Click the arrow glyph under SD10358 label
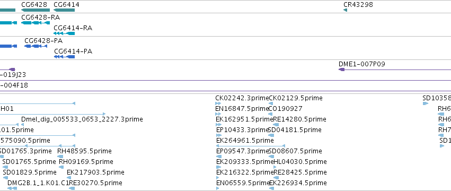This screenshot has width=451, height=191. coord(426,103)
